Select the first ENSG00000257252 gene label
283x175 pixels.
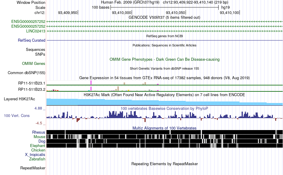coord(28,22)
